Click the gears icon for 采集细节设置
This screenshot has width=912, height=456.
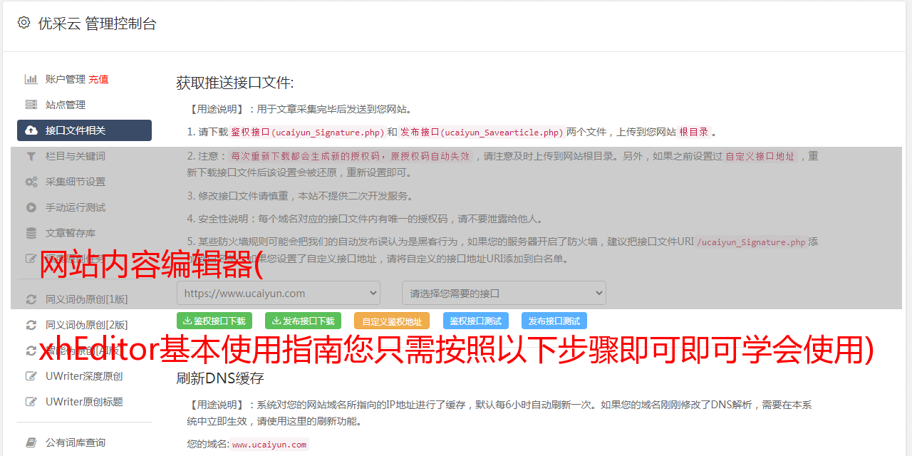(x=31, y=182)
